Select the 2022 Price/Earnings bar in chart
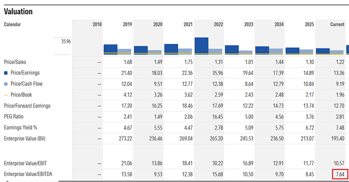The image size is (349, 182). click(201, 45)
